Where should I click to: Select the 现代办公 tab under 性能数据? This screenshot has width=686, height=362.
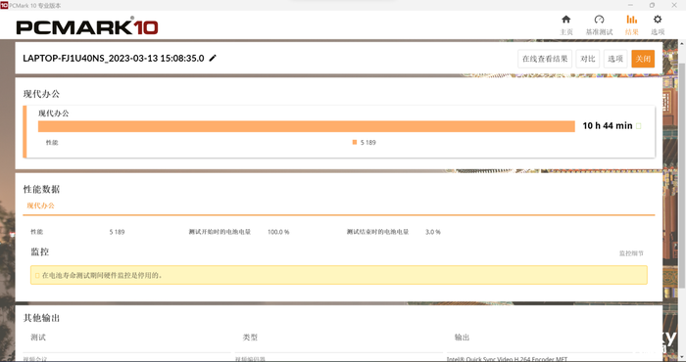(x=40, y=205)
